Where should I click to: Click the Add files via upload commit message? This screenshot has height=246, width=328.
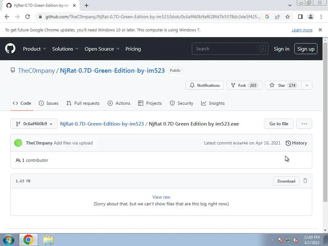coord(73,143)
